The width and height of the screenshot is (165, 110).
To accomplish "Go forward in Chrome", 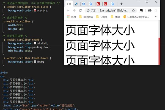I will (x=74, y=10).
